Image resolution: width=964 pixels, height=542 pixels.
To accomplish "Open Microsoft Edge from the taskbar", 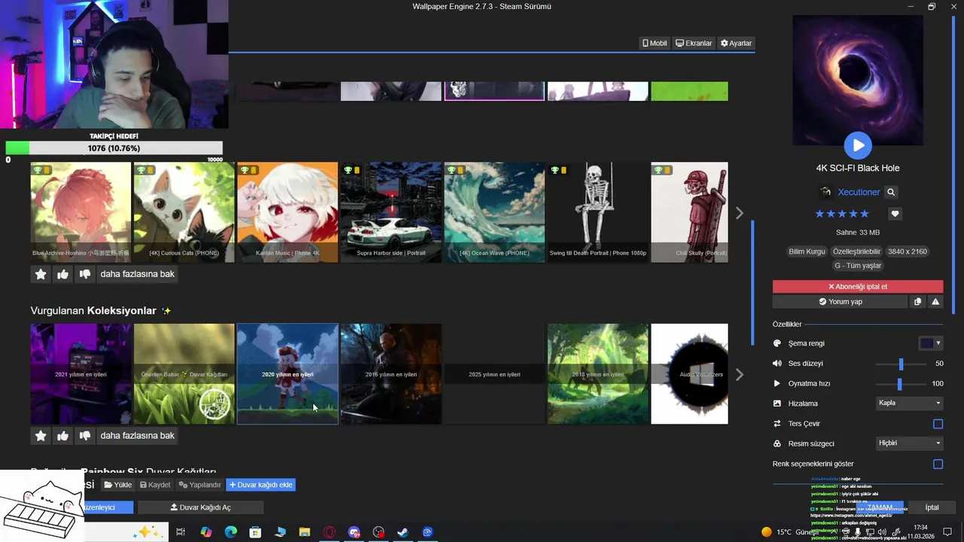I will coord(231,532).
